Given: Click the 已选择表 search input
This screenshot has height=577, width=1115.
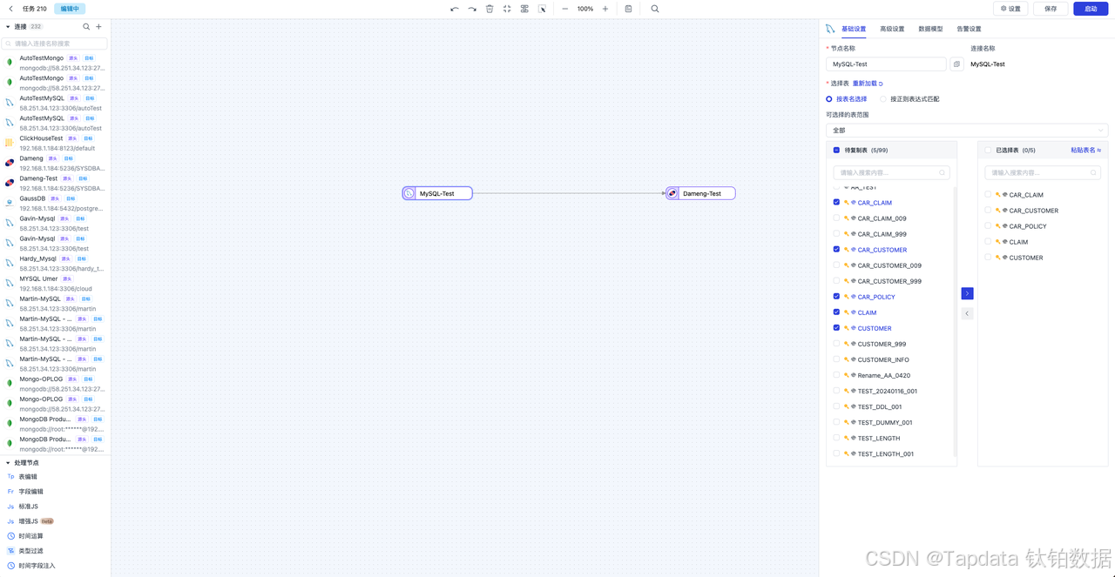Looking at the screenshot, I should pyautogui.click(x=1043, y=172).
